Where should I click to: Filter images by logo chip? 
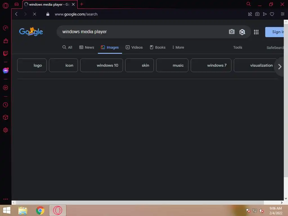[32, 65]
